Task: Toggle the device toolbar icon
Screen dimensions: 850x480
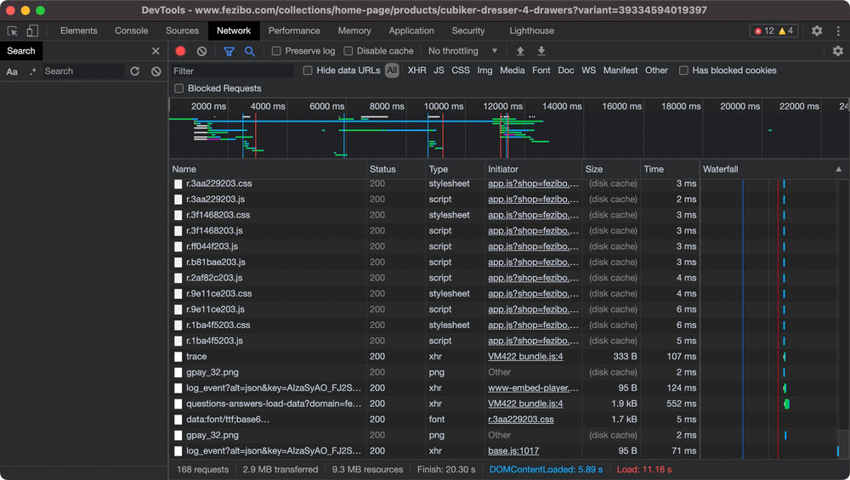Action: pos(32,31)
